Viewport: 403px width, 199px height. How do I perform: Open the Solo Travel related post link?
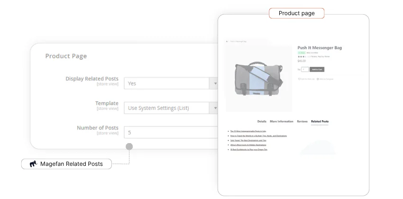[248, 140]
